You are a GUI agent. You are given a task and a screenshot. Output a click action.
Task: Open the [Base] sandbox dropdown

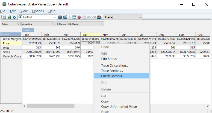pyautogui.click(x=140, y=17)
